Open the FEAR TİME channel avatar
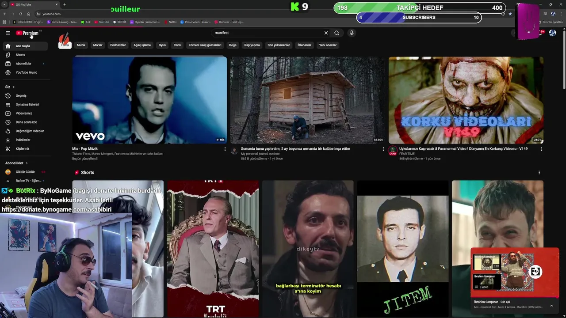This screenshot has width=566, height=318. [x=393, y=151]
